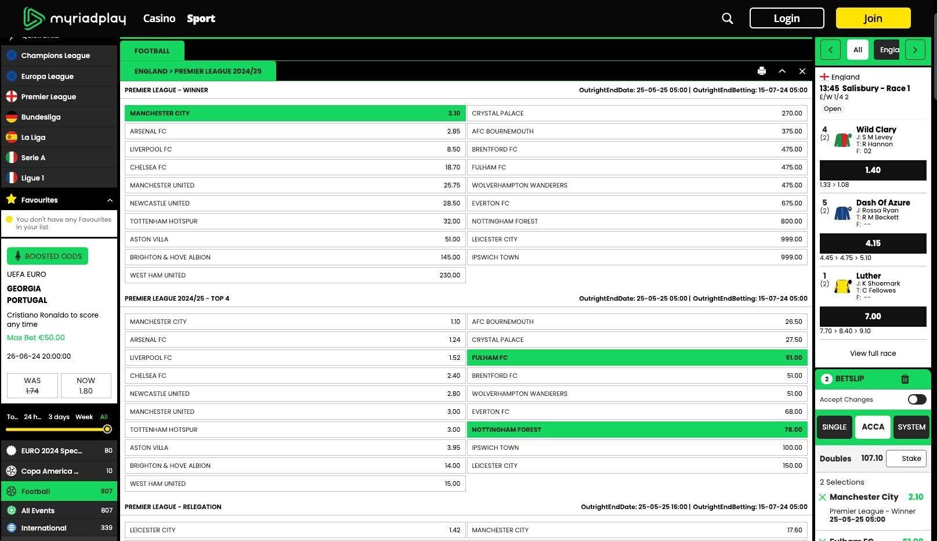Viewport: 937px width, 541px height.
Task: Click Europa League flag icon
Action: point(11,76)
